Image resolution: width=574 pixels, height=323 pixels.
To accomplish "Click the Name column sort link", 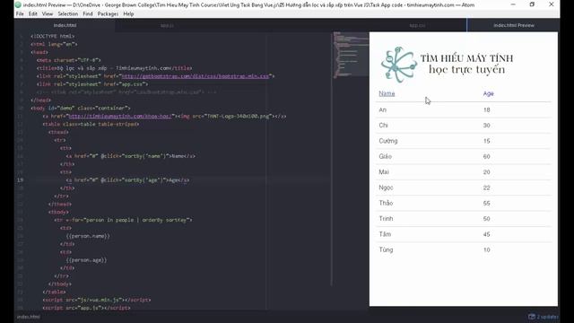I will [387, 93].
